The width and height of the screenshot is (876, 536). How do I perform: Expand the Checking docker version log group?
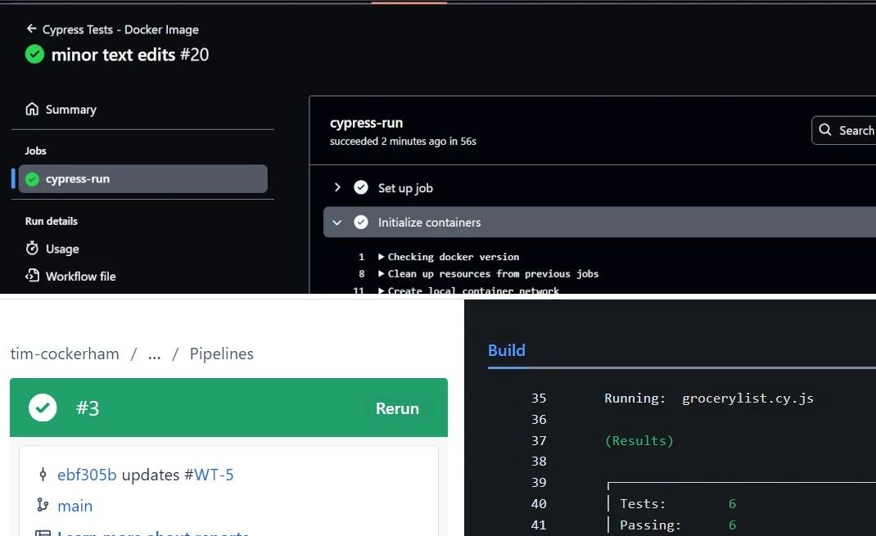[x=382, y=256]
